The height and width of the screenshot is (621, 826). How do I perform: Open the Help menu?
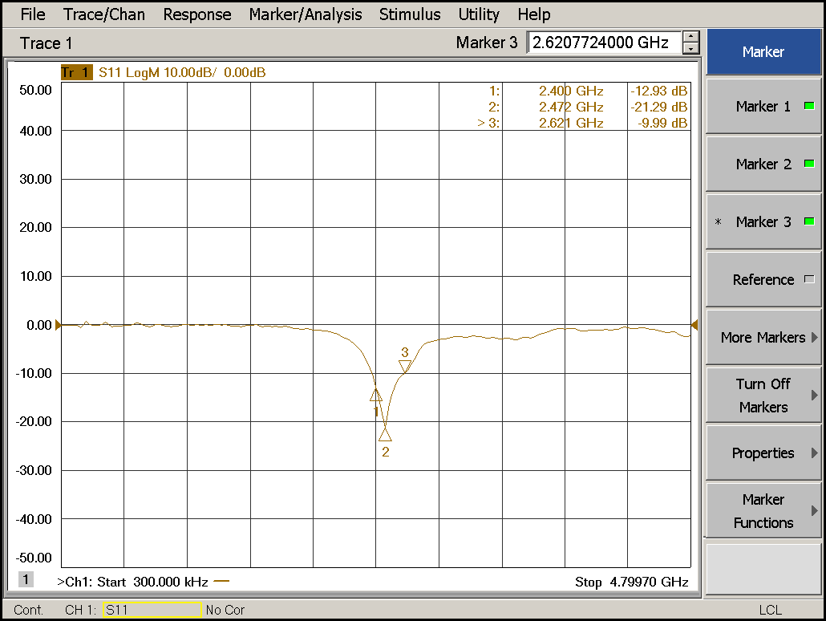click(533, 14)
